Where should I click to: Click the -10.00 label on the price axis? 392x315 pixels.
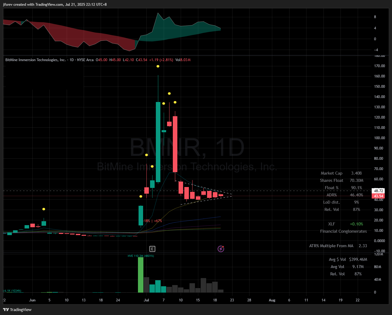coord(379,251)
